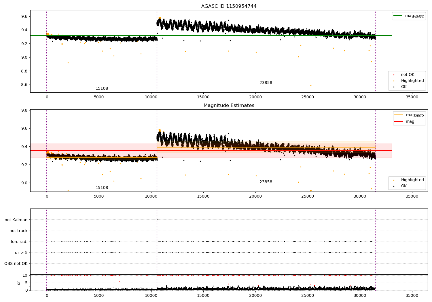Screen dimensions: 432x302
Task: Click the red mag legend line
Action: tap(399, 122)
